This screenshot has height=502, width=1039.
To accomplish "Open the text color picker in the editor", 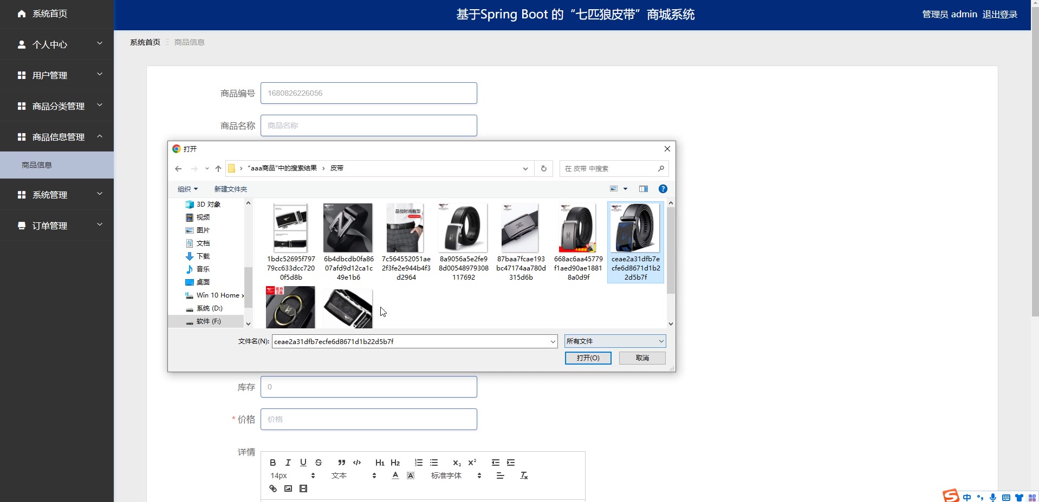I will click(395, 475).
